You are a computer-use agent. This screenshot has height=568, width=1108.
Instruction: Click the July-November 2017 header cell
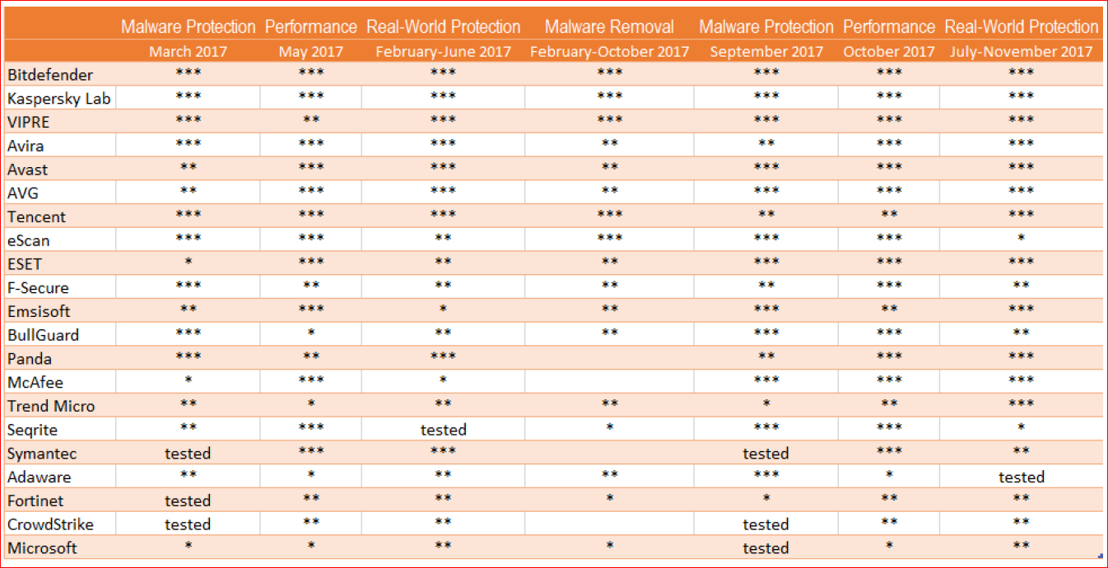click(x=1021, y=51)
